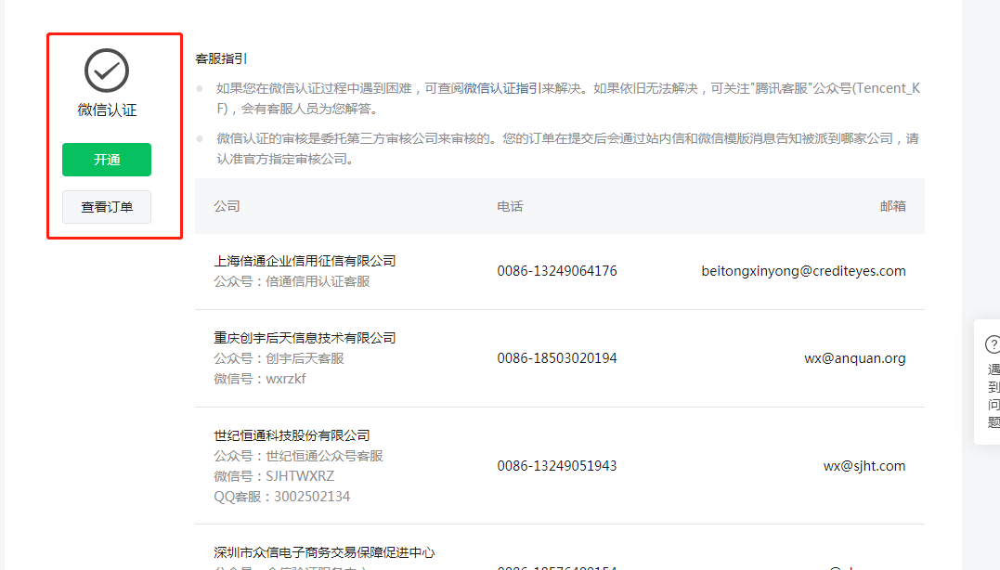Click the paragraph about 第三方审核公司

pos(567,149)
